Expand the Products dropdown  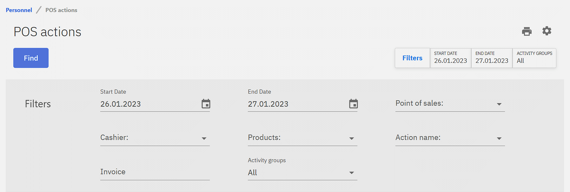click(351, 138)
